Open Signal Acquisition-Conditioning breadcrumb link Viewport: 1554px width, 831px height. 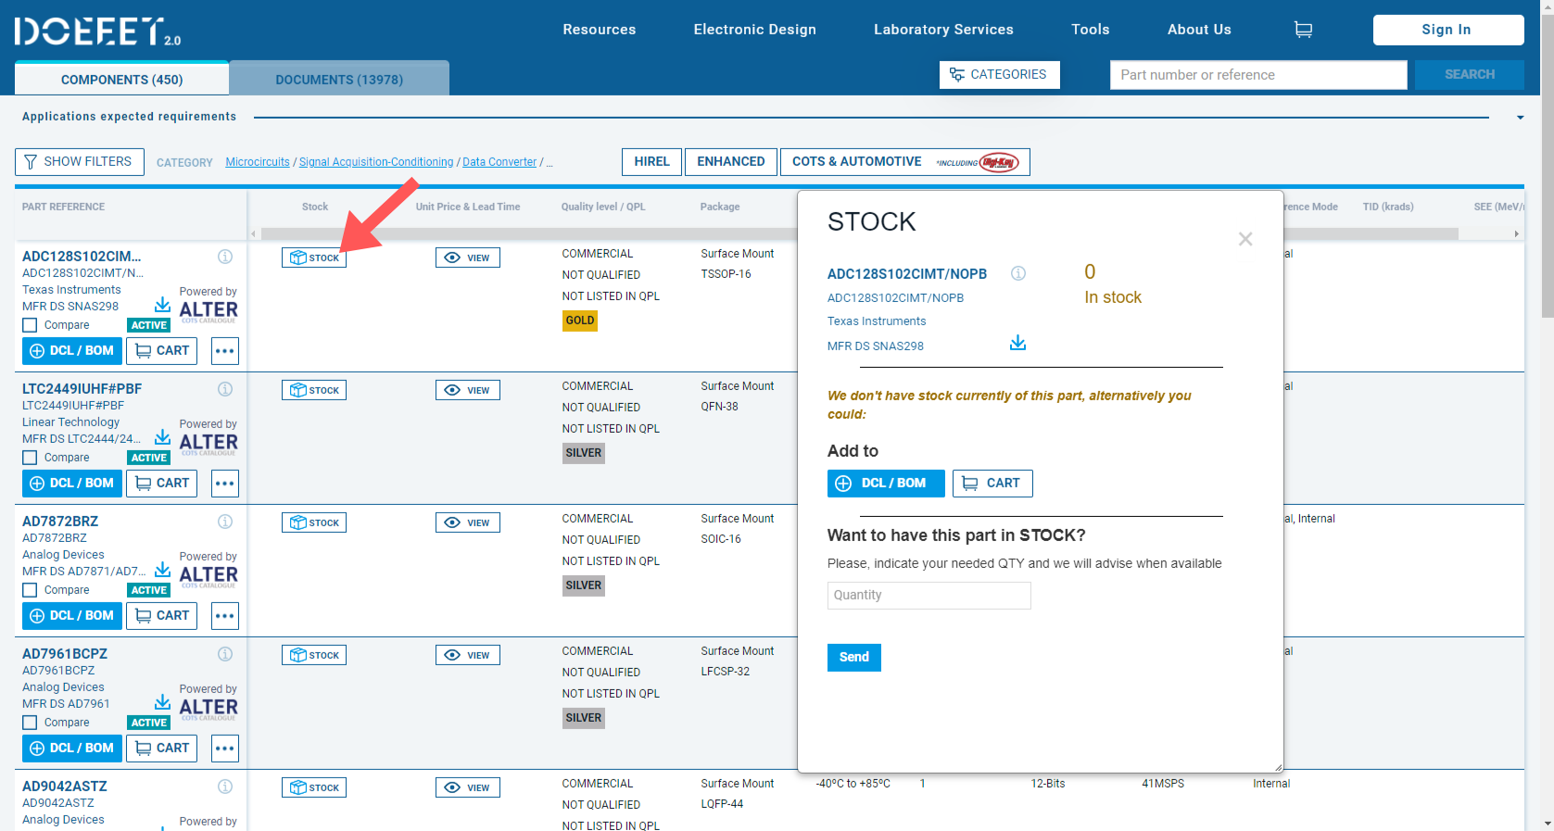coord(376,162)
